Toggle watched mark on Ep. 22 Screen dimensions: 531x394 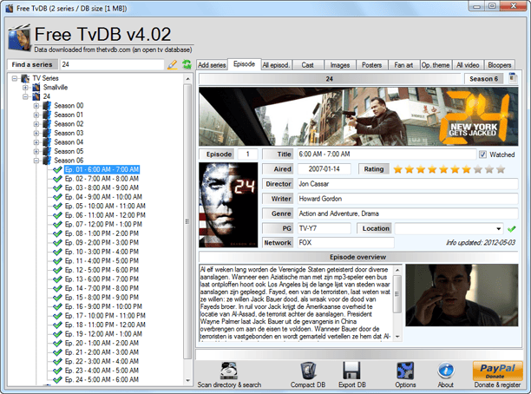click(57, 362)
